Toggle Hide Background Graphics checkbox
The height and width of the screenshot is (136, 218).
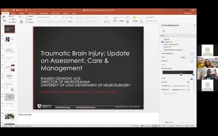[162, 50]
